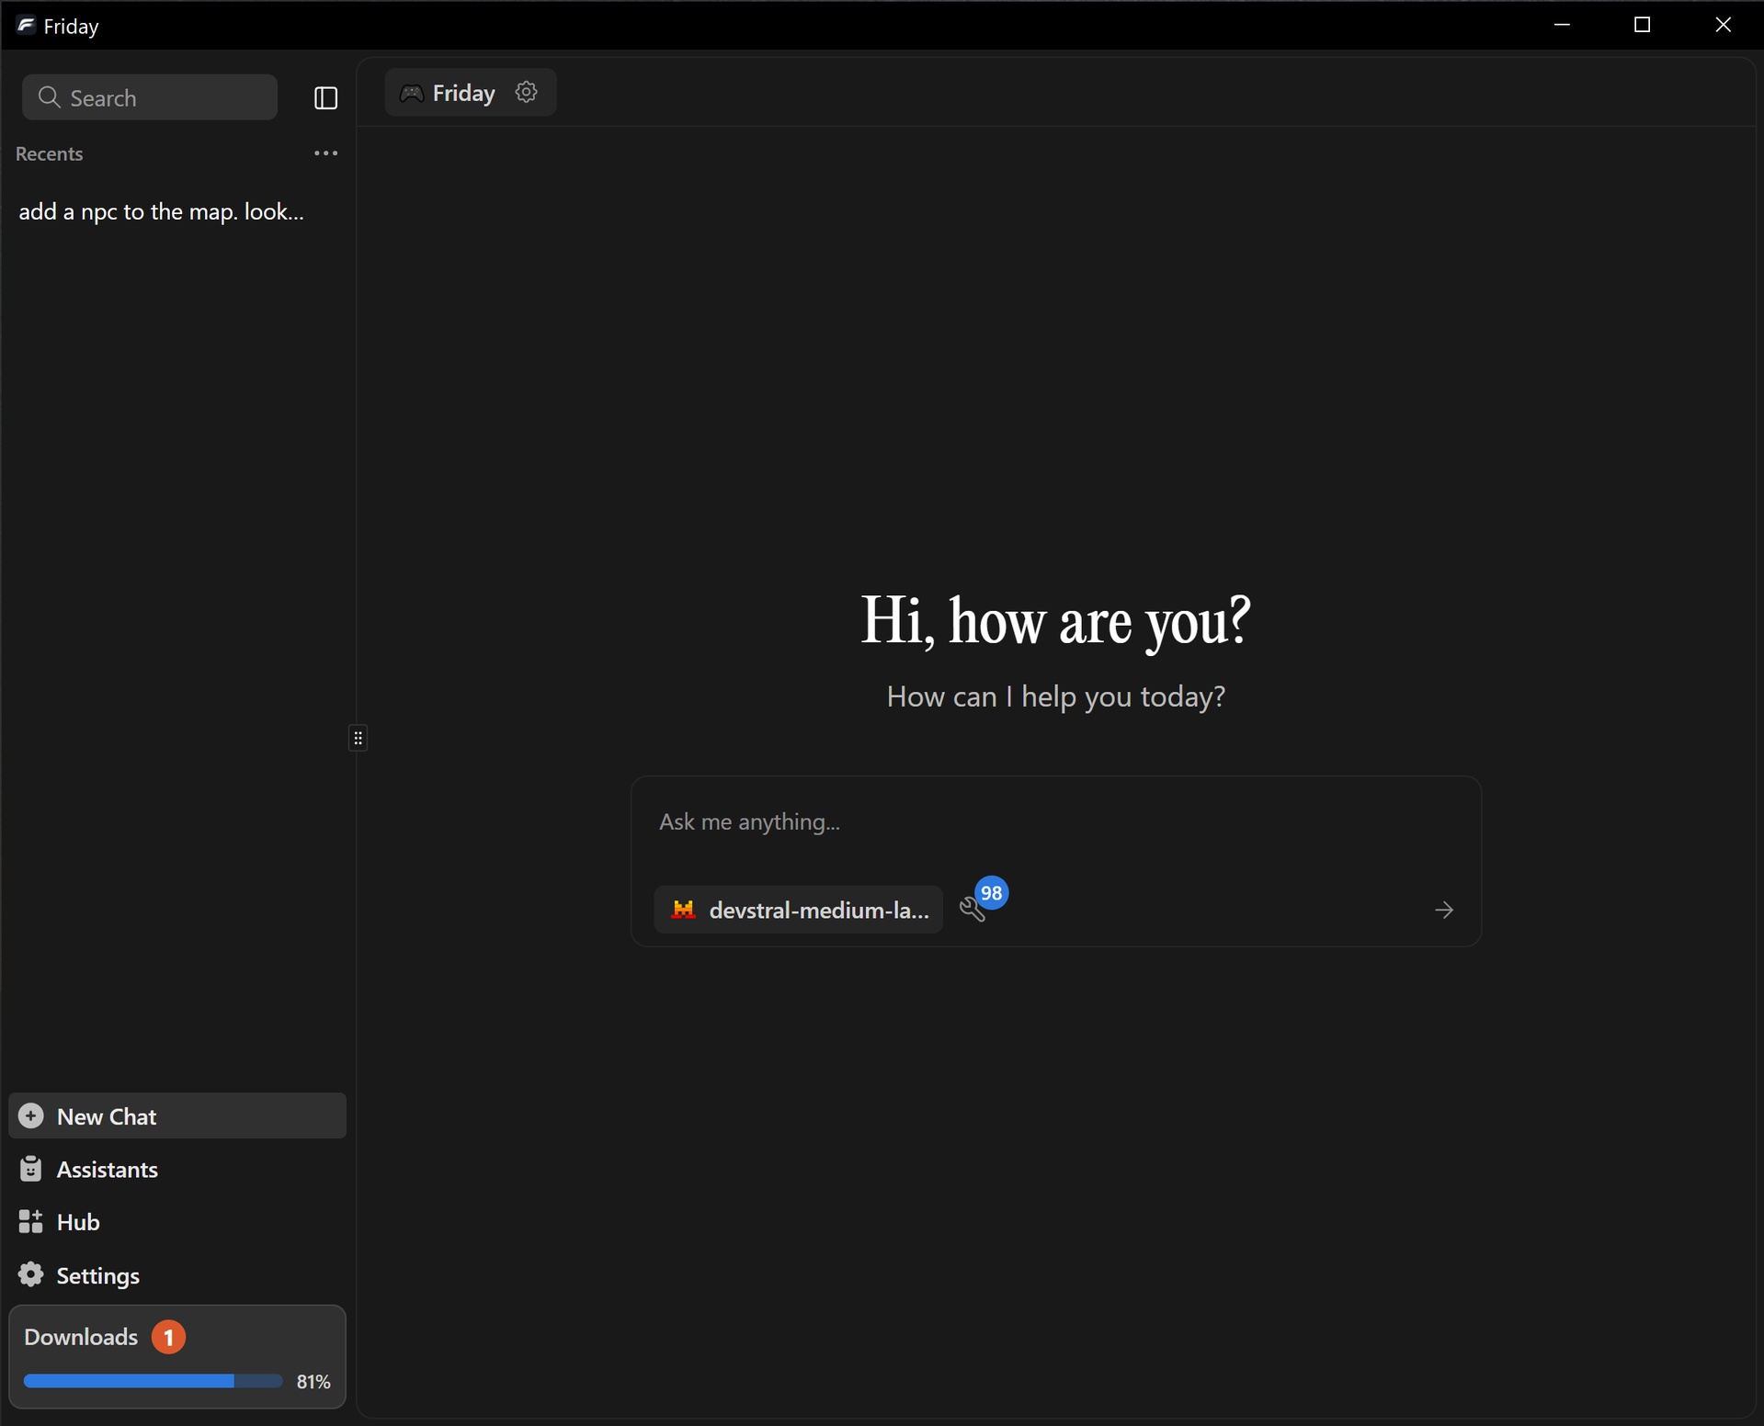Click the Mistral logo in model selector
This screenshot has height=1426, width=1764.
coord(683,910)
